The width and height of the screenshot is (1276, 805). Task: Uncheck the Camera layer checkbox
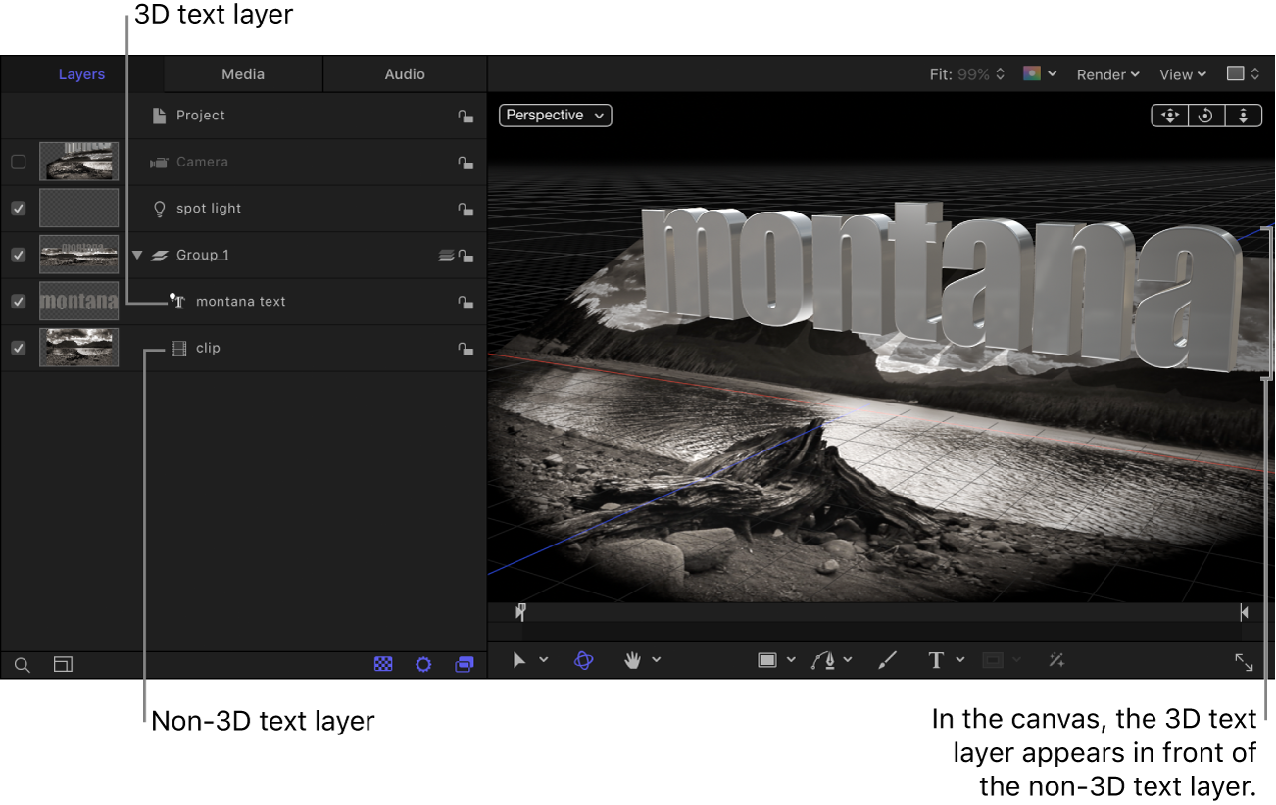click(x=18, y=162)
